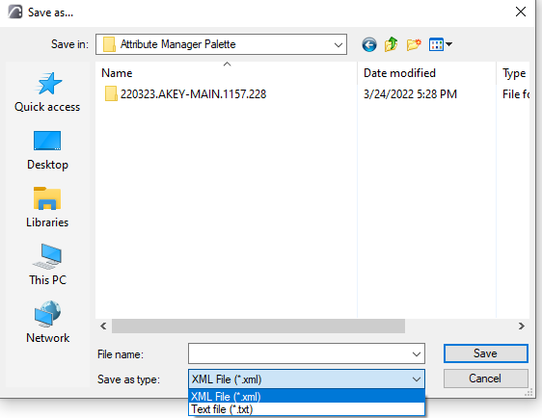Image resolution: width=542 pixels, height=418 pixels.
Task: Click the Save button
Action: [x=486, y=353]
